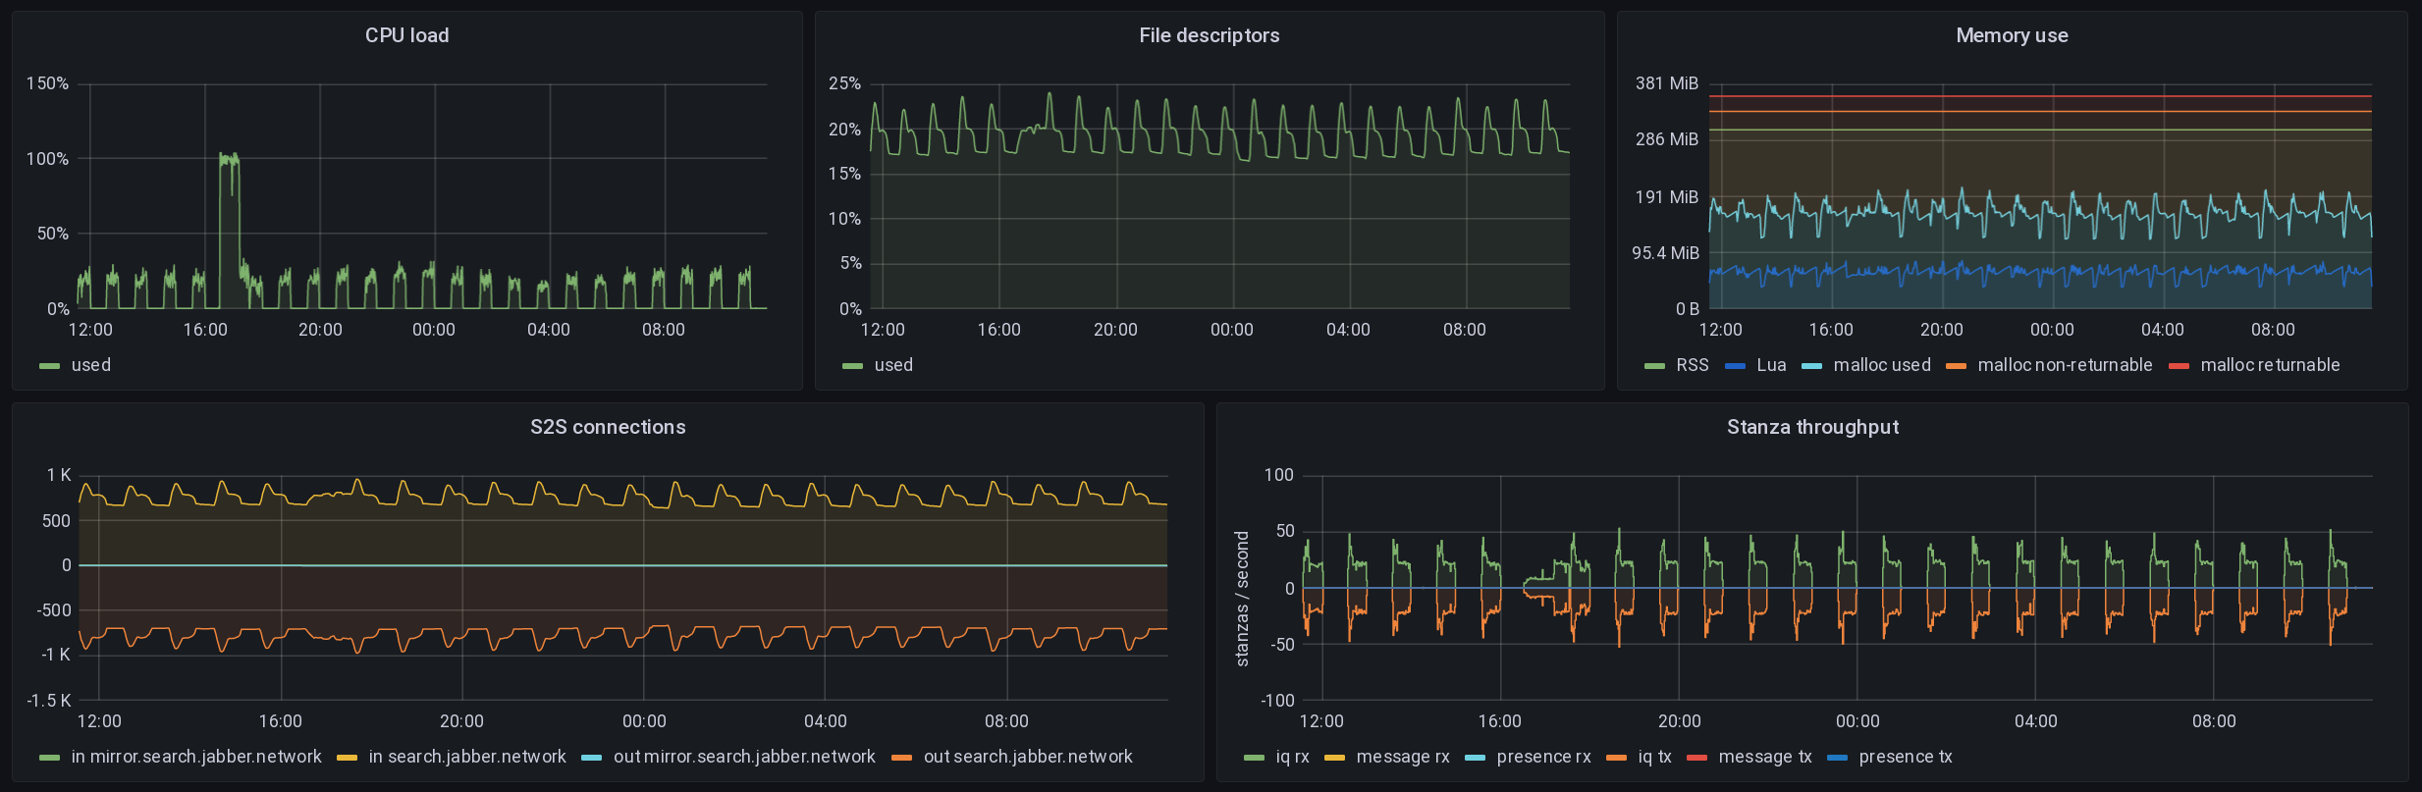Toggle the 'presence rx' legend entry

pos(1543,757)
